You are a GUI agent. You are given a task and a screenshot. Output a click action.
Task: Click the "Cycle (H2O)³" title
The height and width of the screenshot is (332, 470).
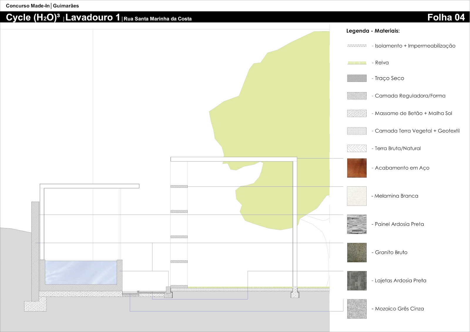coord(33,17)
